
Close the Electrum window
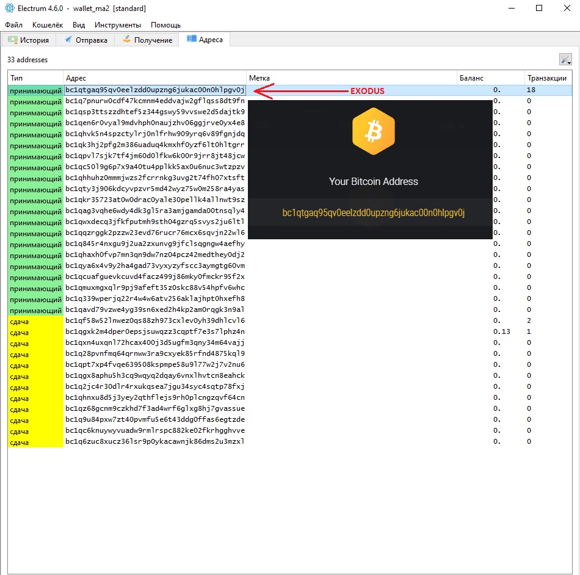click(x=567, y=8)
